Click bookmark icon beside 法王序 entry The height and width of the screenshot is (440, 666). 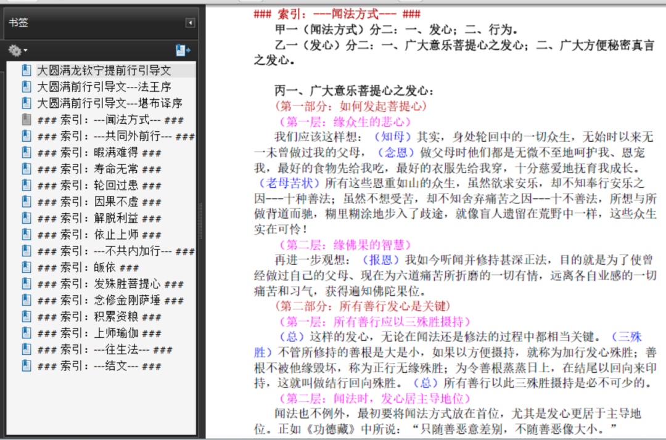point(27,86)
